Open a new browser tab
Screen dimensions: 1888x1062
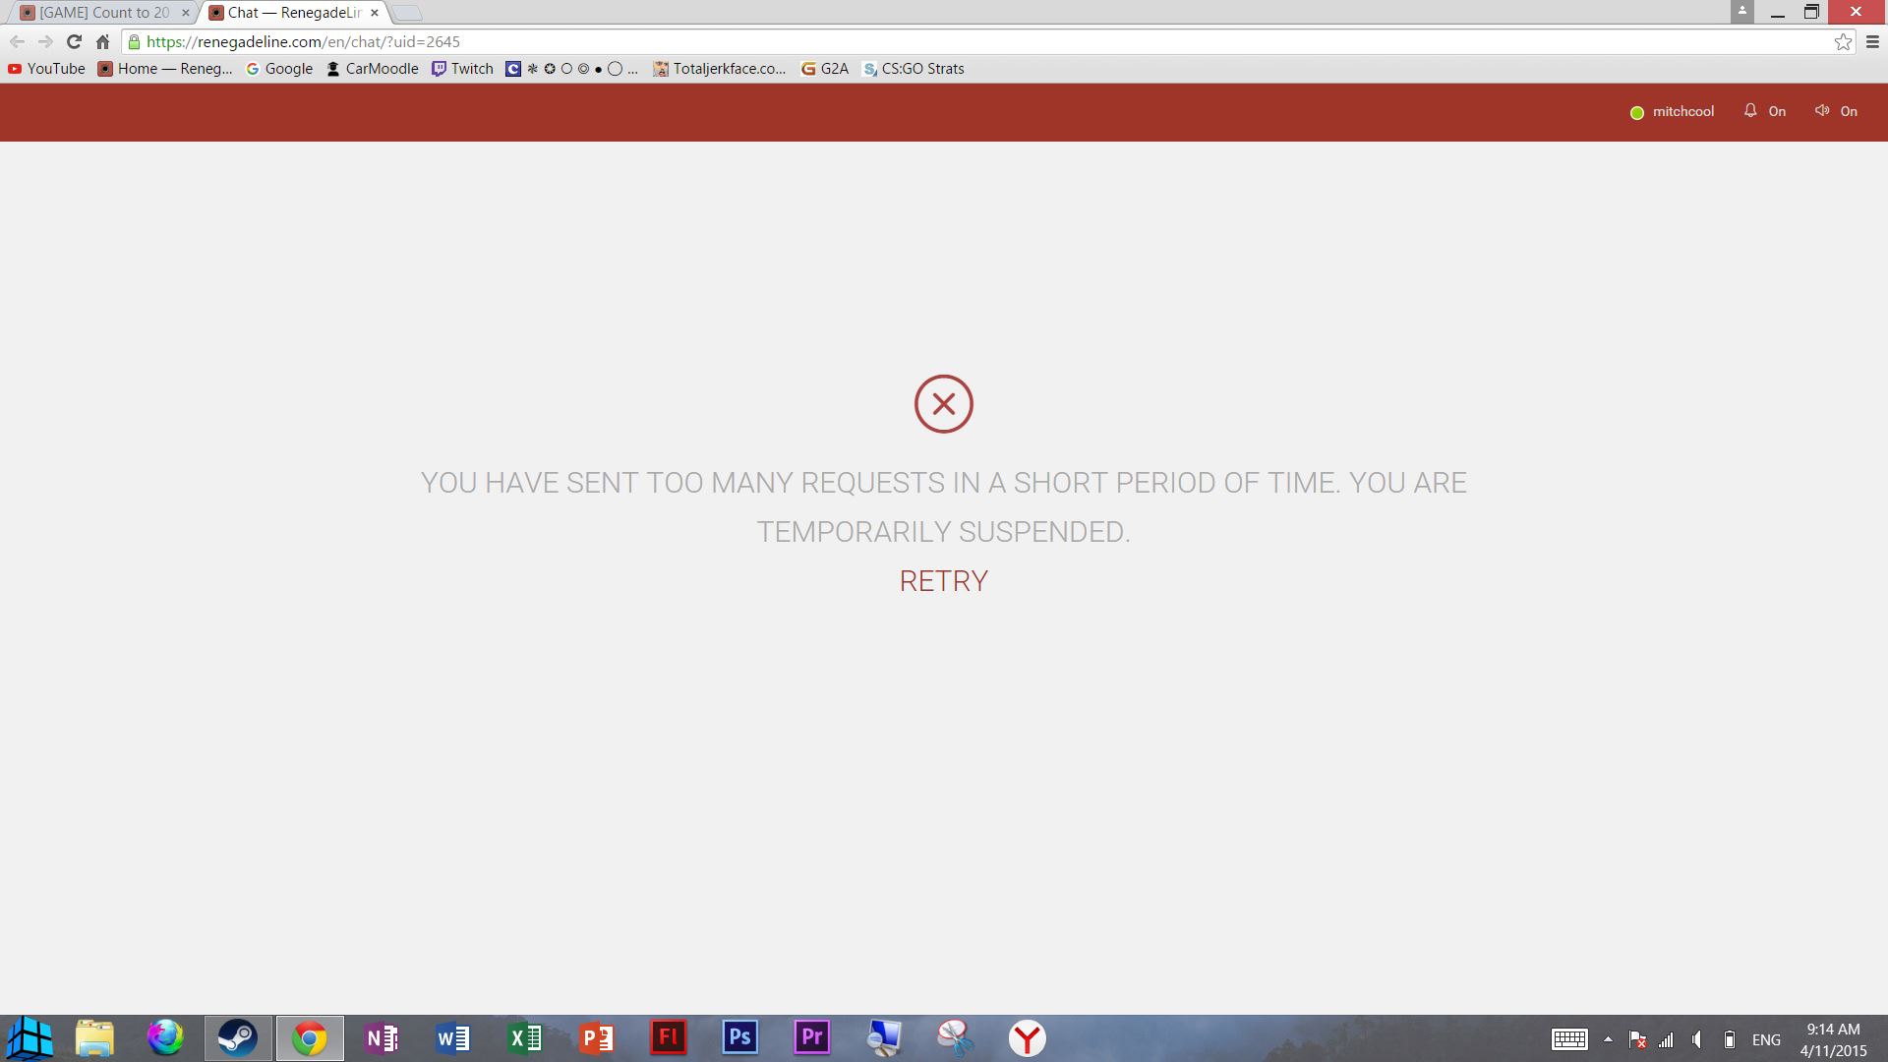click(407, 14)
